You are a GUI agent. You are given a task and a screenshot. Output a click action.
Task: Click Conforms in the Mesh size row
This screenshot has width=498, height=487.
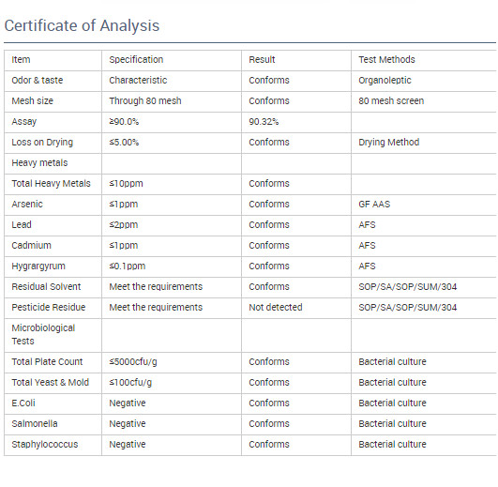[269, 101]
